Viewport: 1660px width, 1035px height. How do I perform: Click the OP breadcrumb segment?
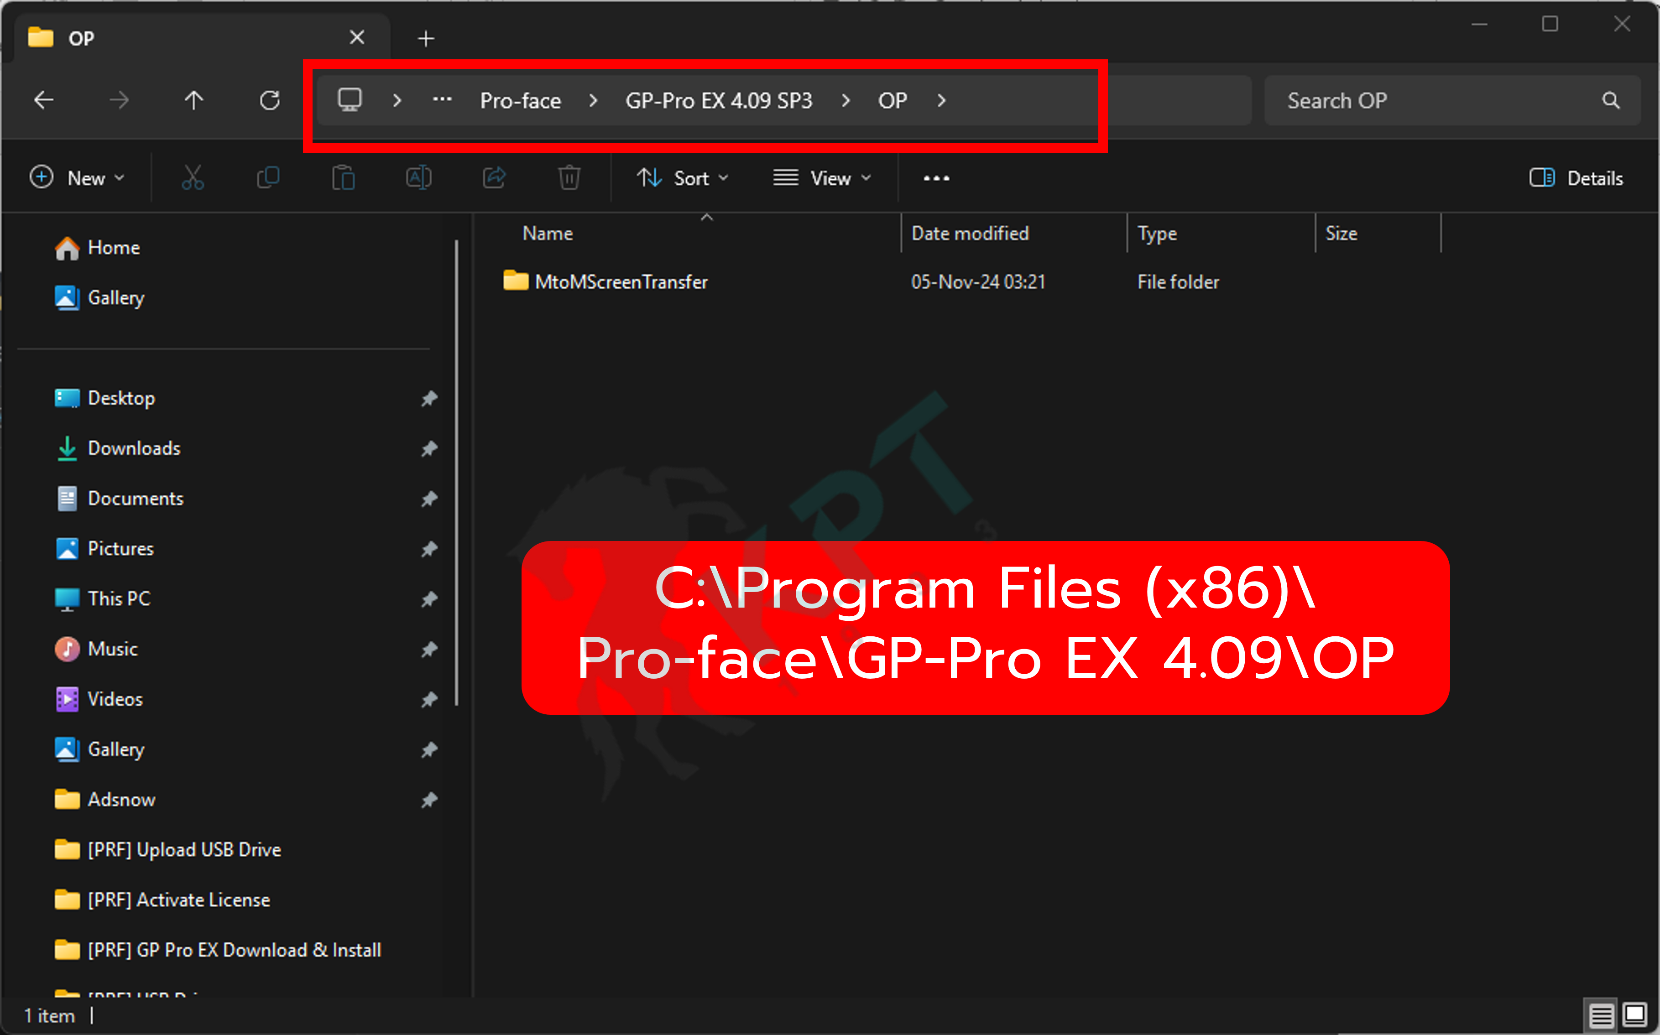pyautogui.click(x=893, y=101)
